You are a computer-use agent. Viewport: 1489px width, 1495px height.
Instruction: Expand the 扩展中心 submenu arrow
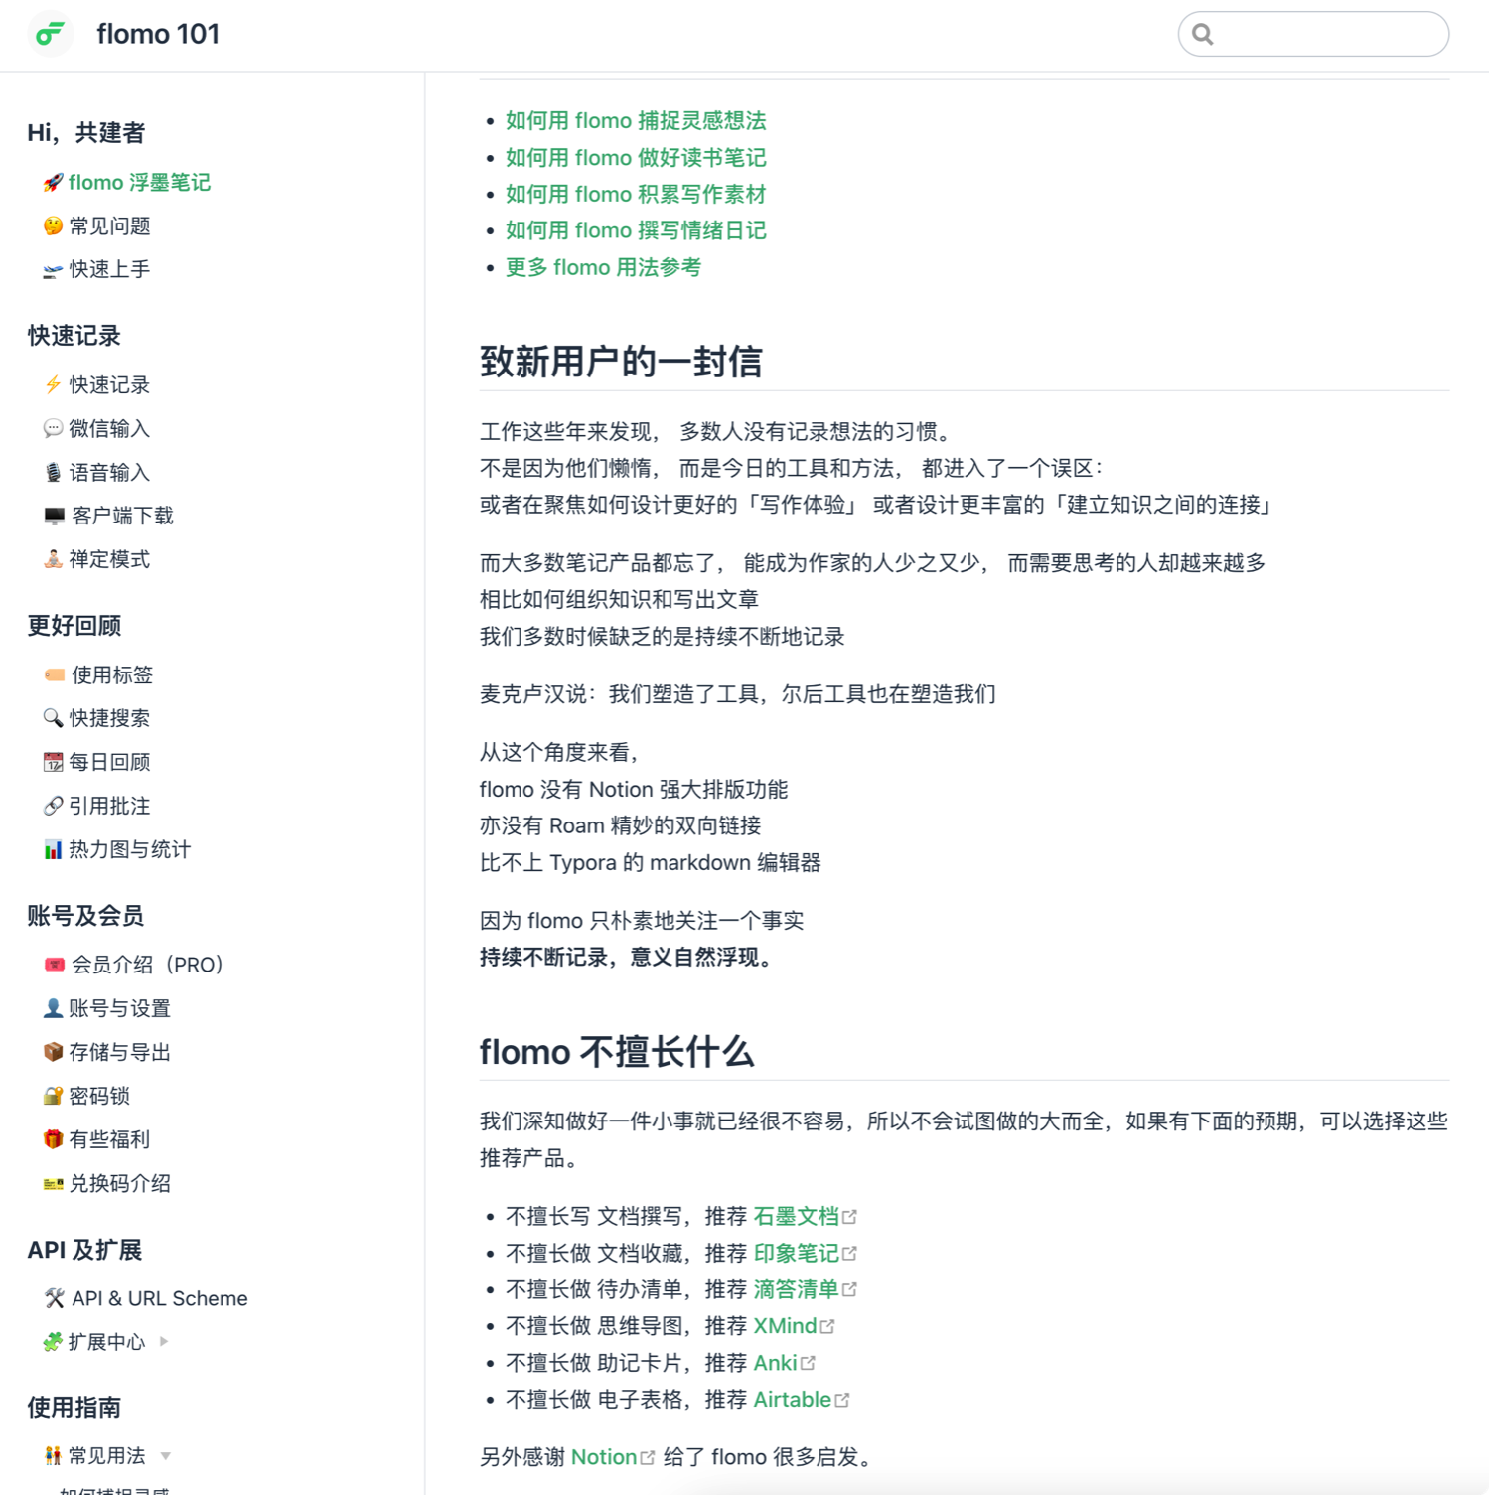(x=164, y=1342)
